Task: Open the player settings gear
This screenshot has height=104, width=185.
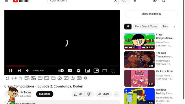Action: coord(79,70)
